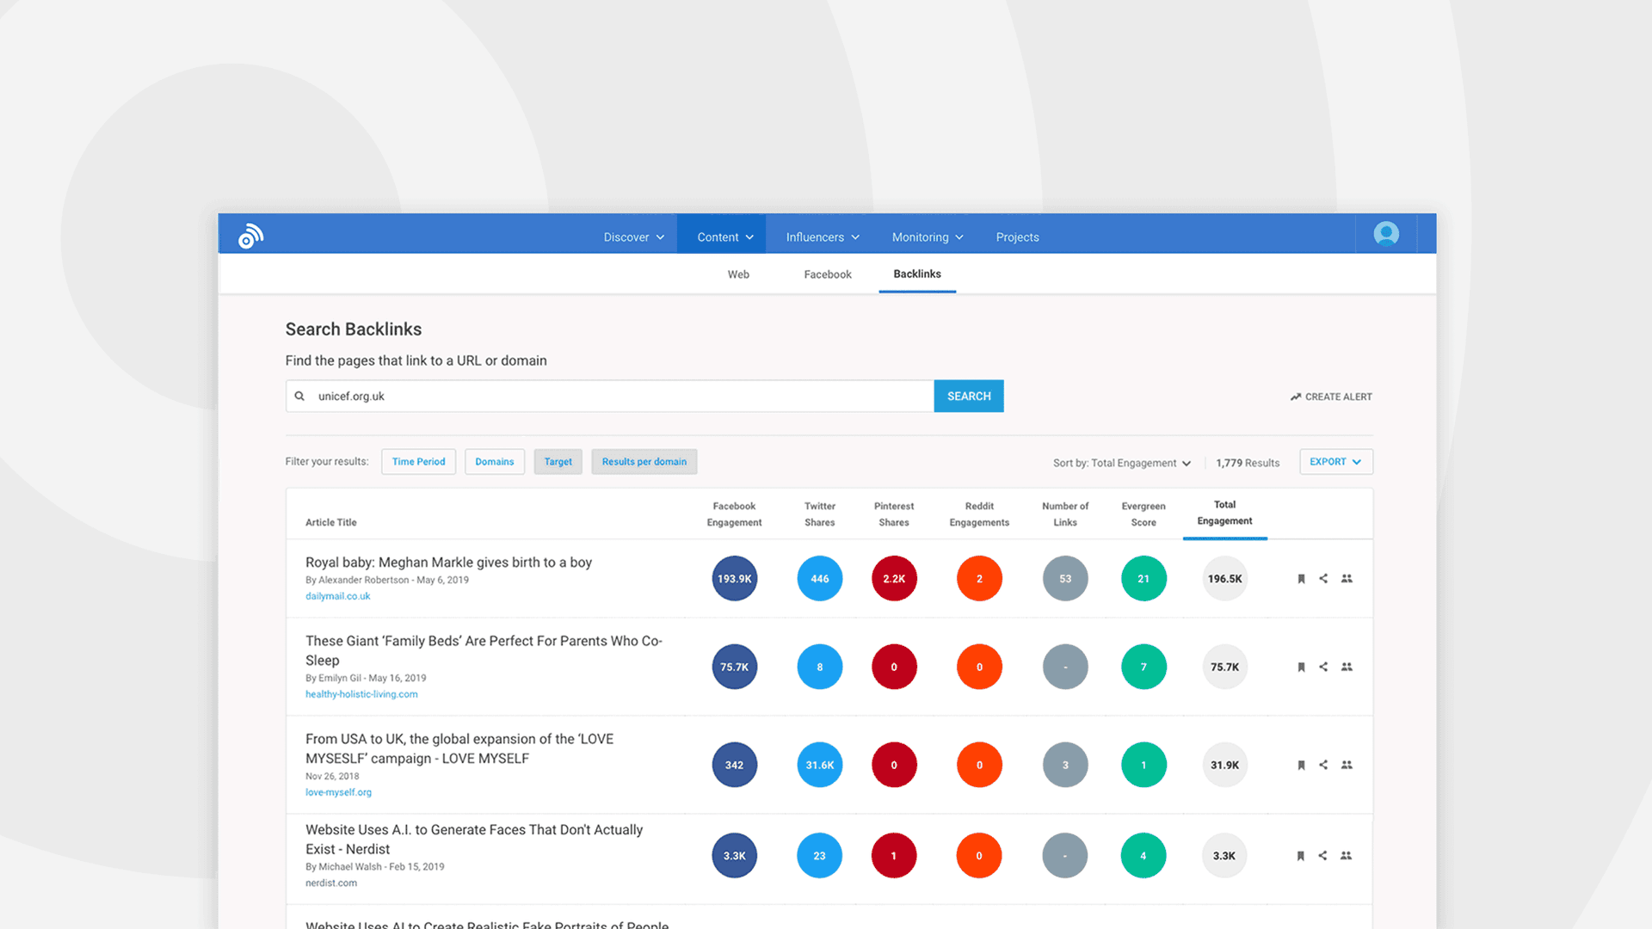Image resolution: width=1652 pixels, height=929 pixels.
Task: Expand the Export dropdown
Action: (1335, 462)
